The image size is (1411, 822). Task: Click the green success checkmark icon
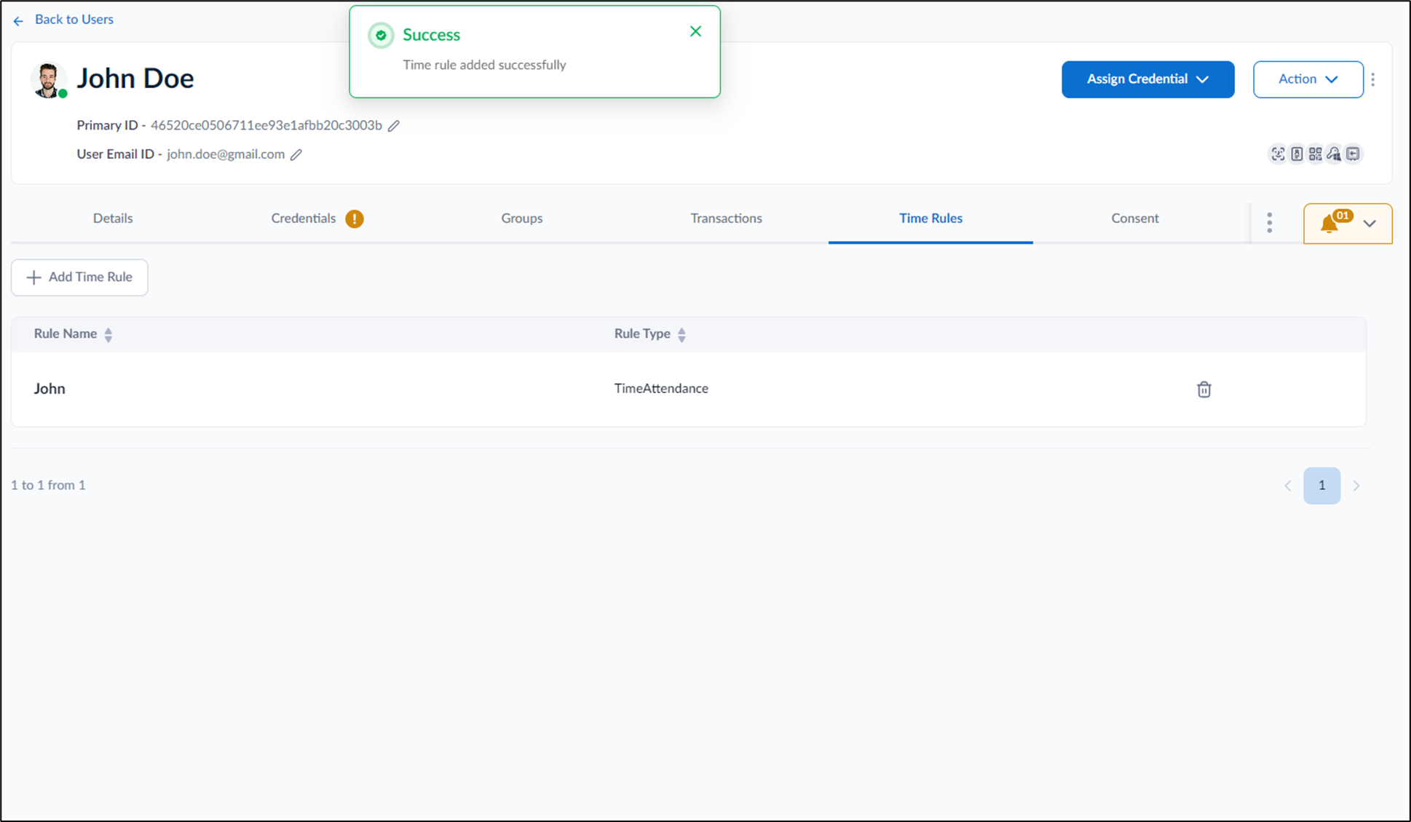pos(381,35)
